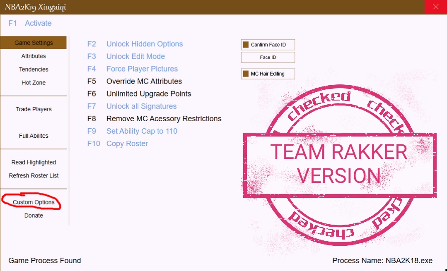This screenshot has width=447, height=271.
Task: Toggle F7 Unlock all Signatures
Action: (x=132, y=106)
